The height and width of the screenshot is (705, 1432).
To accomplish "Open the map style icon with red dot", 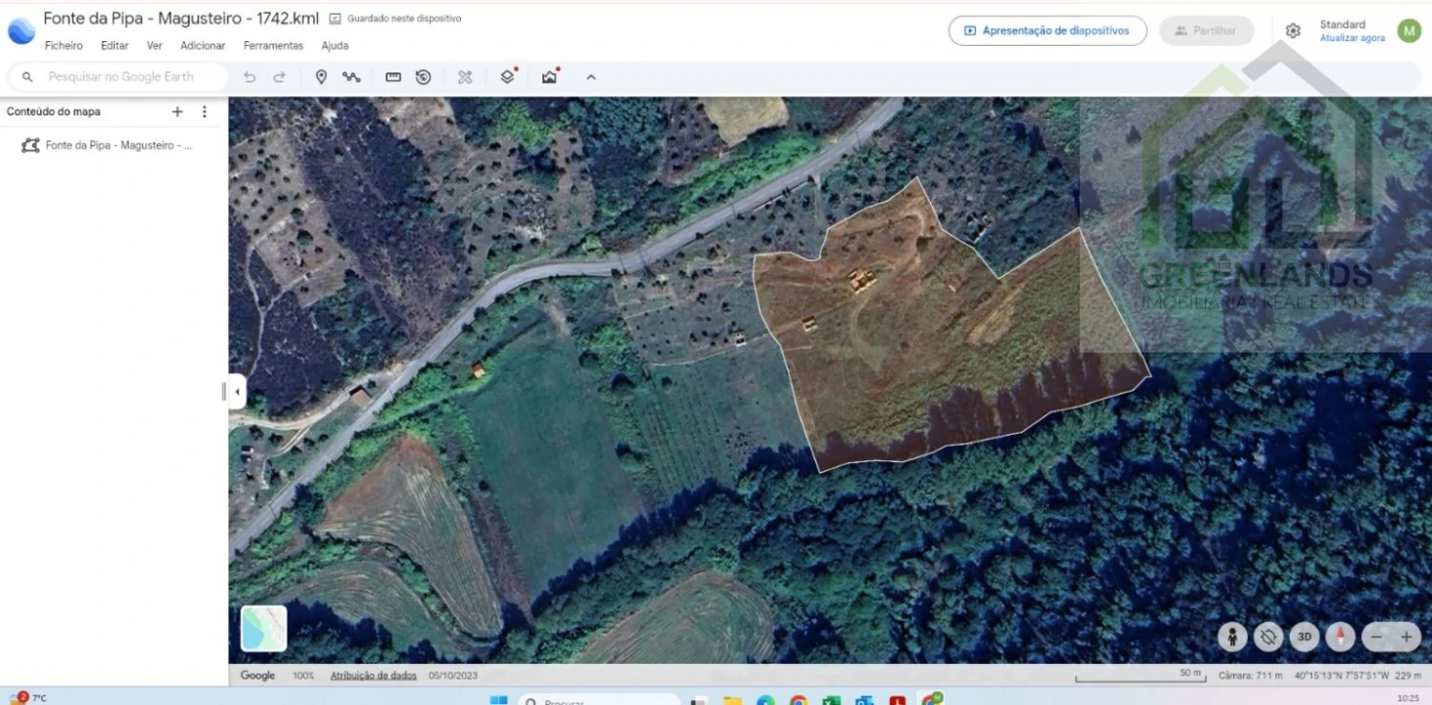I will click(x=549, y=76).
